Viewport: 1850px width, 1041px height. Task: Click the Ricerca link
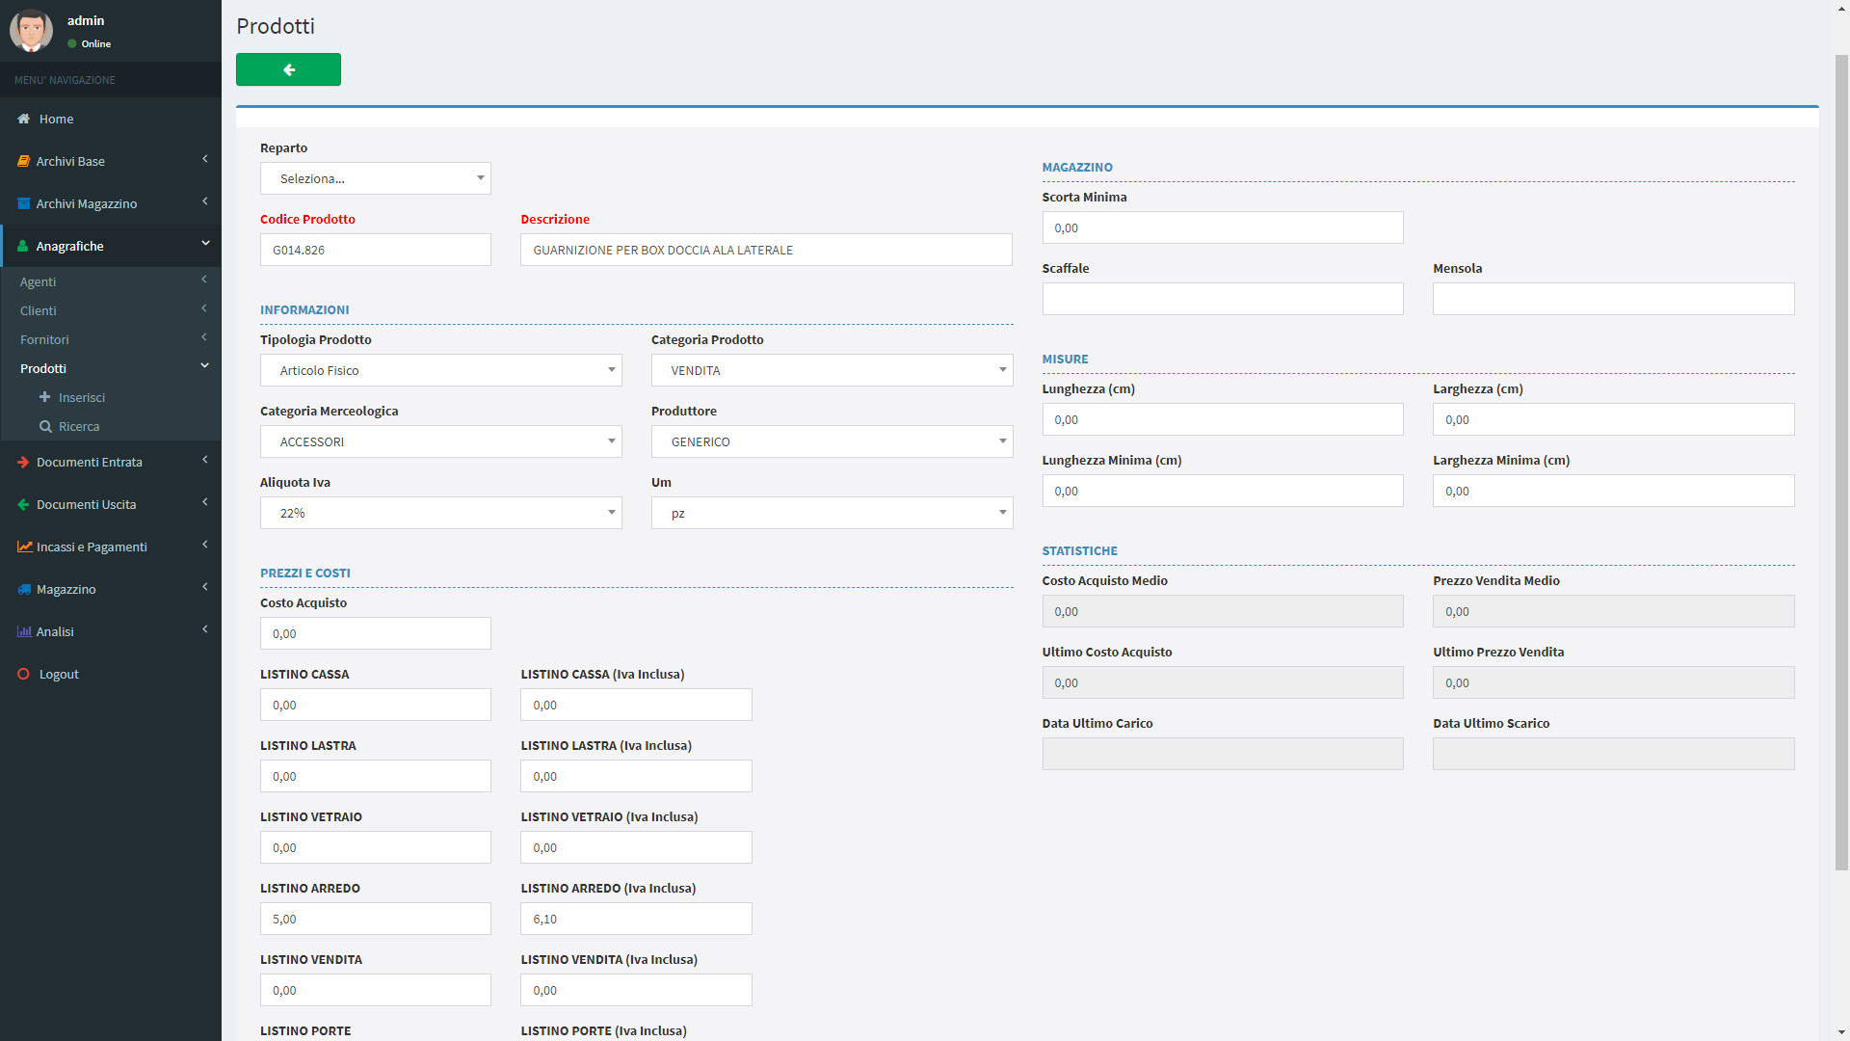coord(79,426)
